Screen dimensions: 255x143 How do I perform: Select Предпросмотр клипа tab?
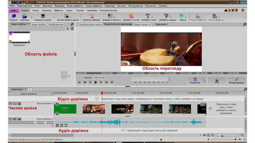tap(90, 25)
